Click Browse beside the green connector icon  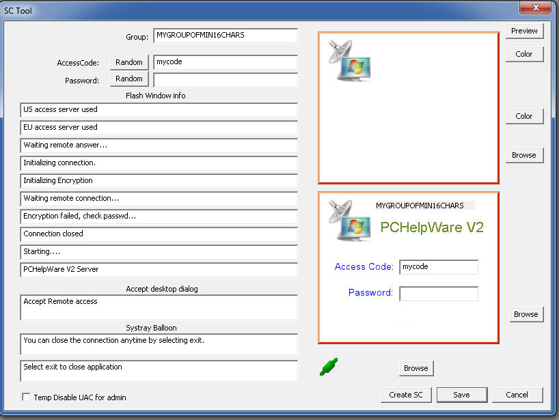(416, 368)
